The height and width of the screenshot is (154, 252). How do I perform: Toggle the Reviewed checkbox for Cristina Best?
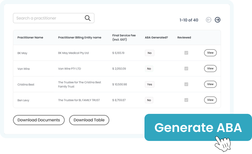tap(186, 84)
